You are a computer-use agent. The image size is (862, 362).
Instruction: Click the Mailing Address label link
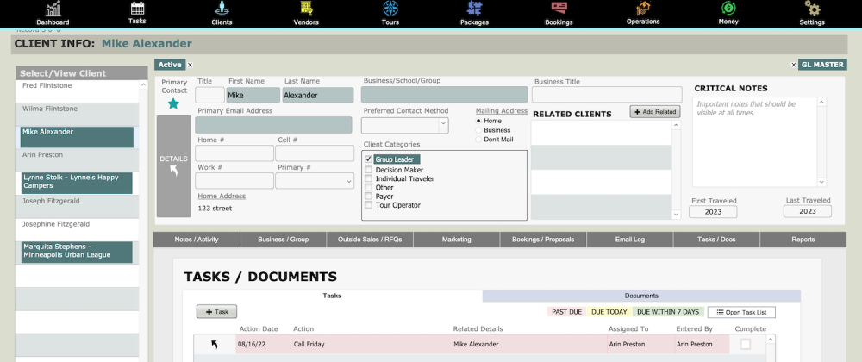point(502,111)
